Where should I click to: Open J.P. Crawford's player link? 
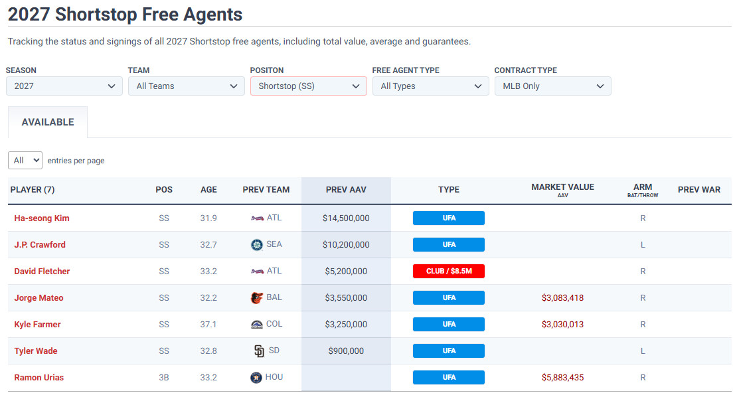tap(40, 245)
